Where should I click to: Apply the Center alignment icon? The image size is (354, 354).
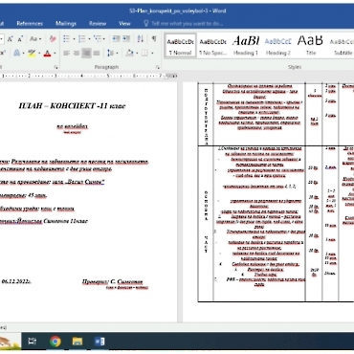click(x=77, y=53)
